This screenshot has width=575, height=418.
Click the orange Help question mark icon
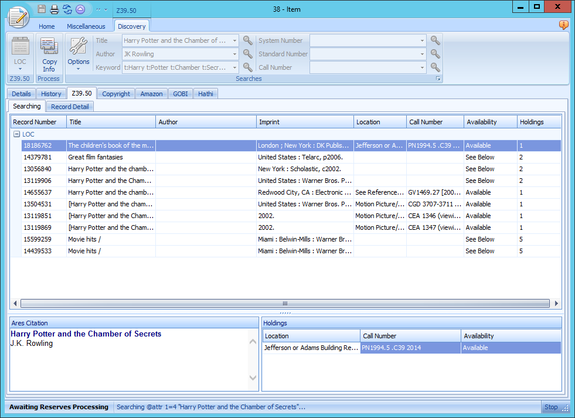click(x=563, y=25)
